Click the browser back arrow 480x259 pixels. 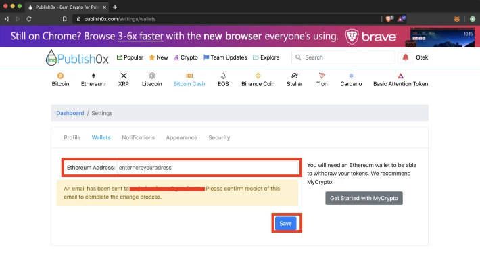[x=7, y=19]
